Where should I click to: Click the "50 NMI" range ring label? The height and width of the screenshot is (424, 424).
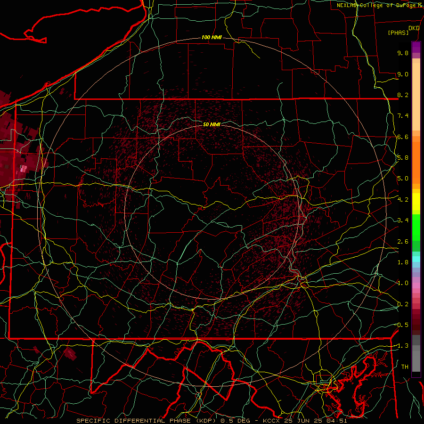212,124
